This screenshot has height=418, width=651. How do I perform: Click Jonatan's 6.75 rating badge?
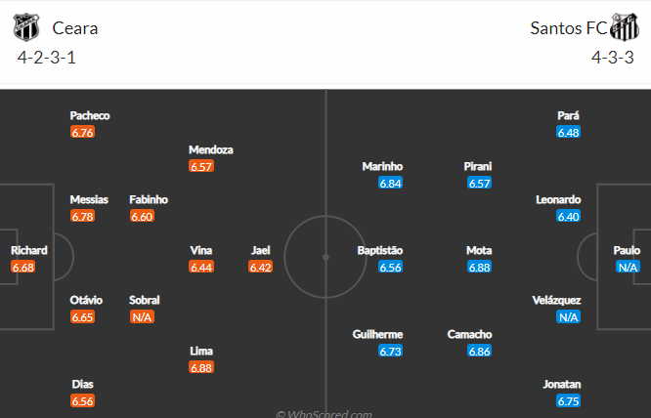(568, 401)
